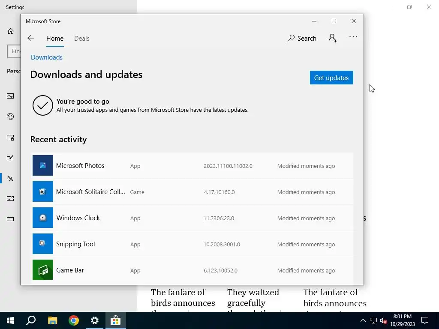Click the Windows Clock app icon
This screenshot has height=329, width=439.
point(43,218)
